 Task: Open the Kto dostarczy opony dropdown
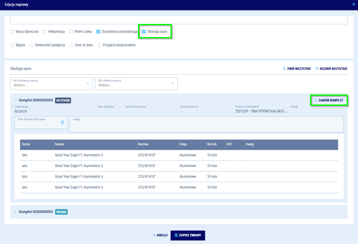point(52,83)
